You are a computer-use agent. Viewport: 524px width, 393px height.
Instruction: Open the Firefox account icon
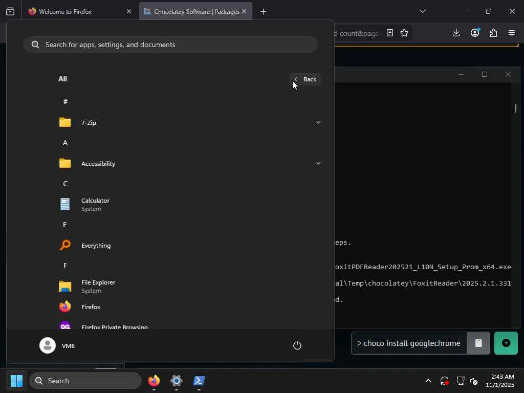point(475,33)
